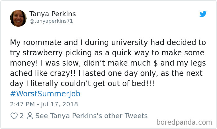
Task: Click the Twitter bird logo
Action: 203,14
